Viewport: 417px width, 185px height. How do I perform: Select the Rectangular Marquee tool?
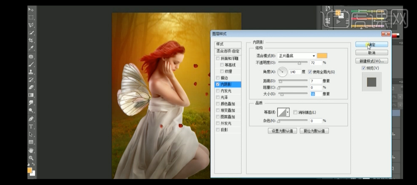(x=31, y=17)
